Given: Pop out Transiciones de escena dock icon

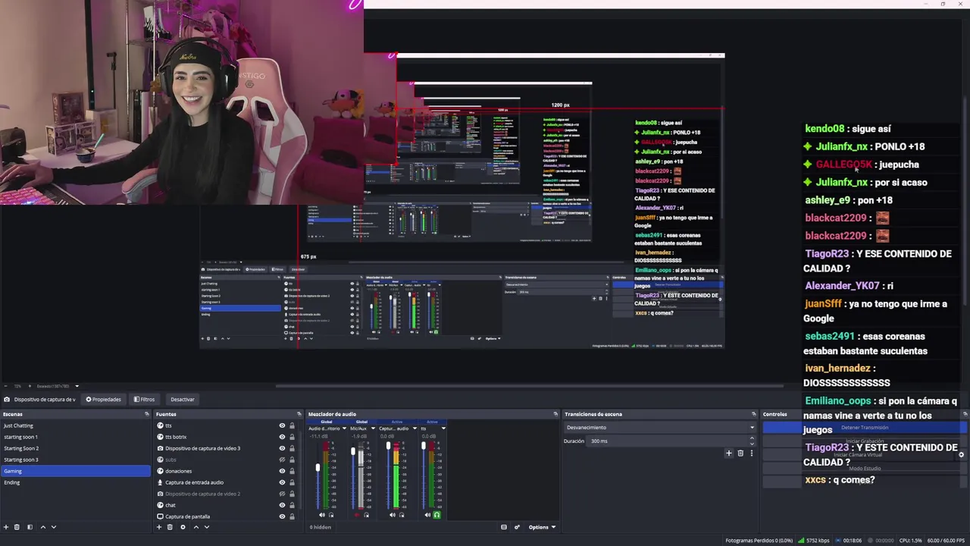Looking at the screenshot, I should tap(754, 414).
